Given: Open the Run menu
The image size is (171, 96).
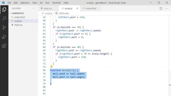Looking at the screenshot, I should pyautogui.click(x=48, y=3).
